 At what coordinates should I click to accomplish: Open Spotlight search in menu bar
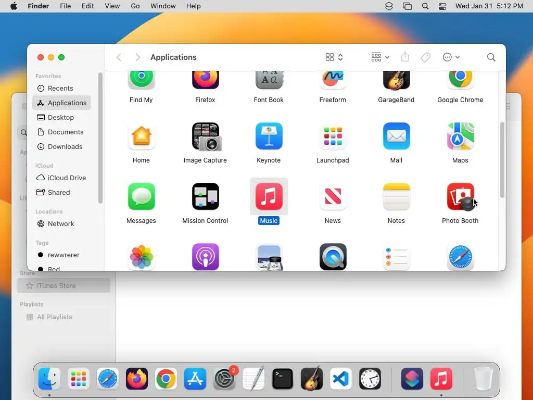click(x=425, y=6)
